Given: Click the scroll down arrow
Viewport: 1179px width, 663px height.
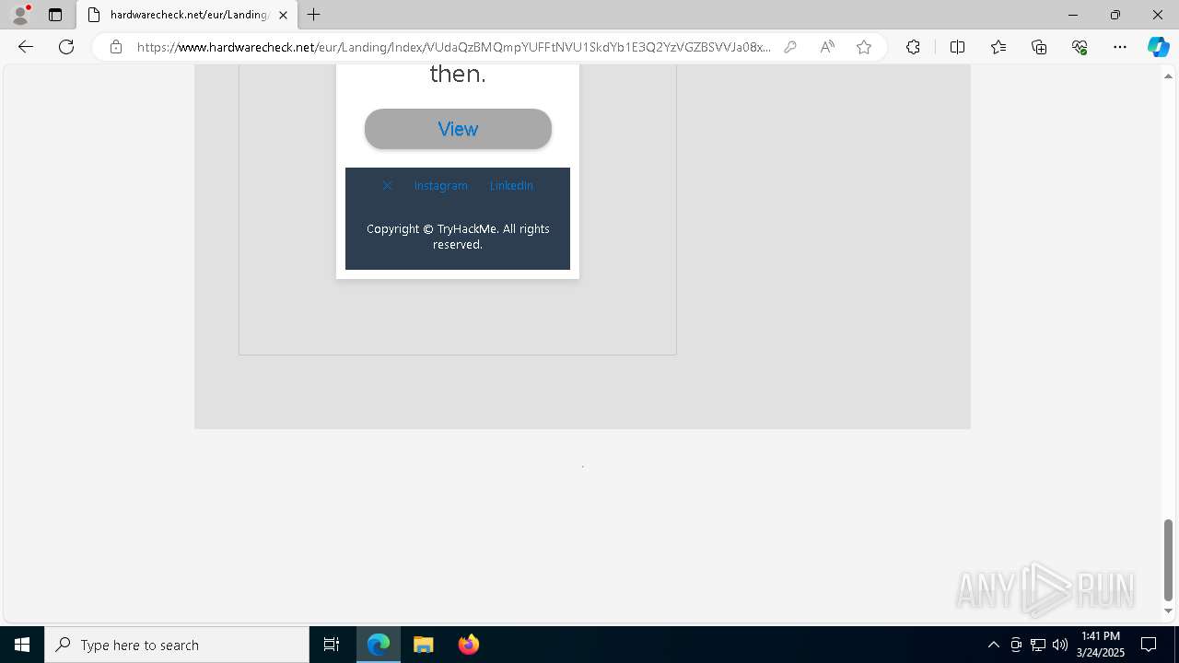Looking at the screenshot, I should pos(1168,611).
